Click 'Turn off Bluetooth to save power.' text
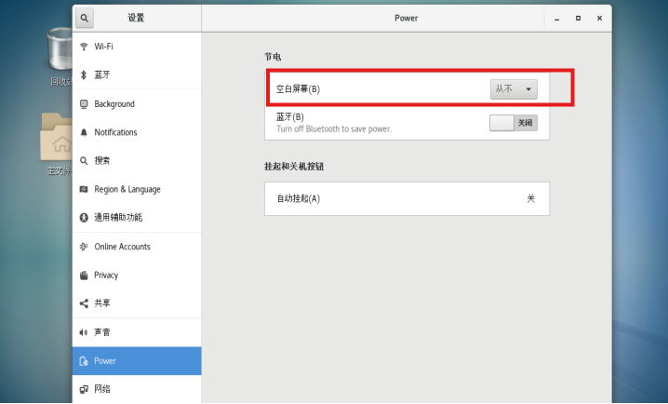The image size is (668, 404). click(334, 128)
